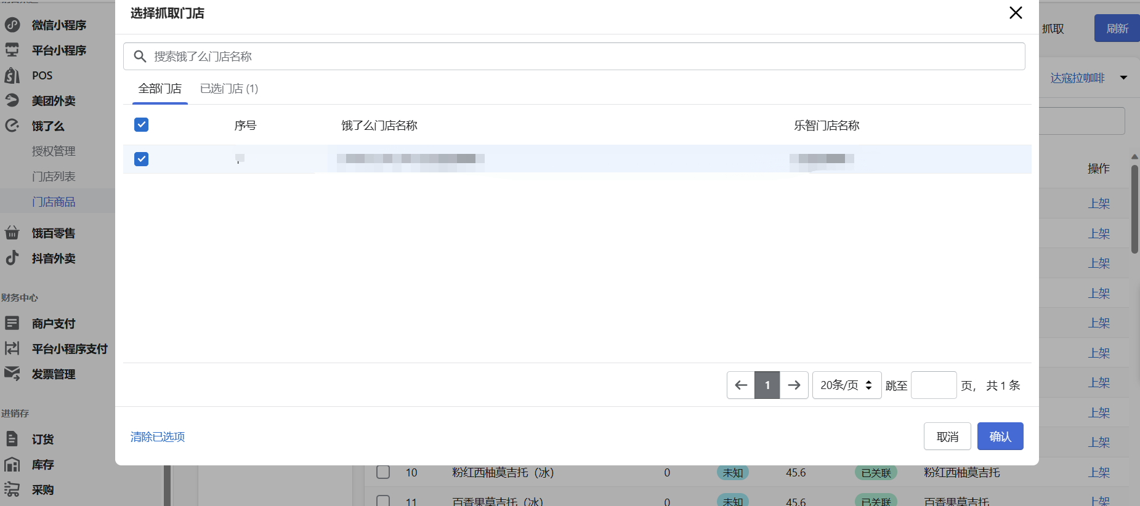Viewport: 1140px width, 506px height.
Task: Click the 乐智门店名称 column header
Action: [x=827, y=126]
